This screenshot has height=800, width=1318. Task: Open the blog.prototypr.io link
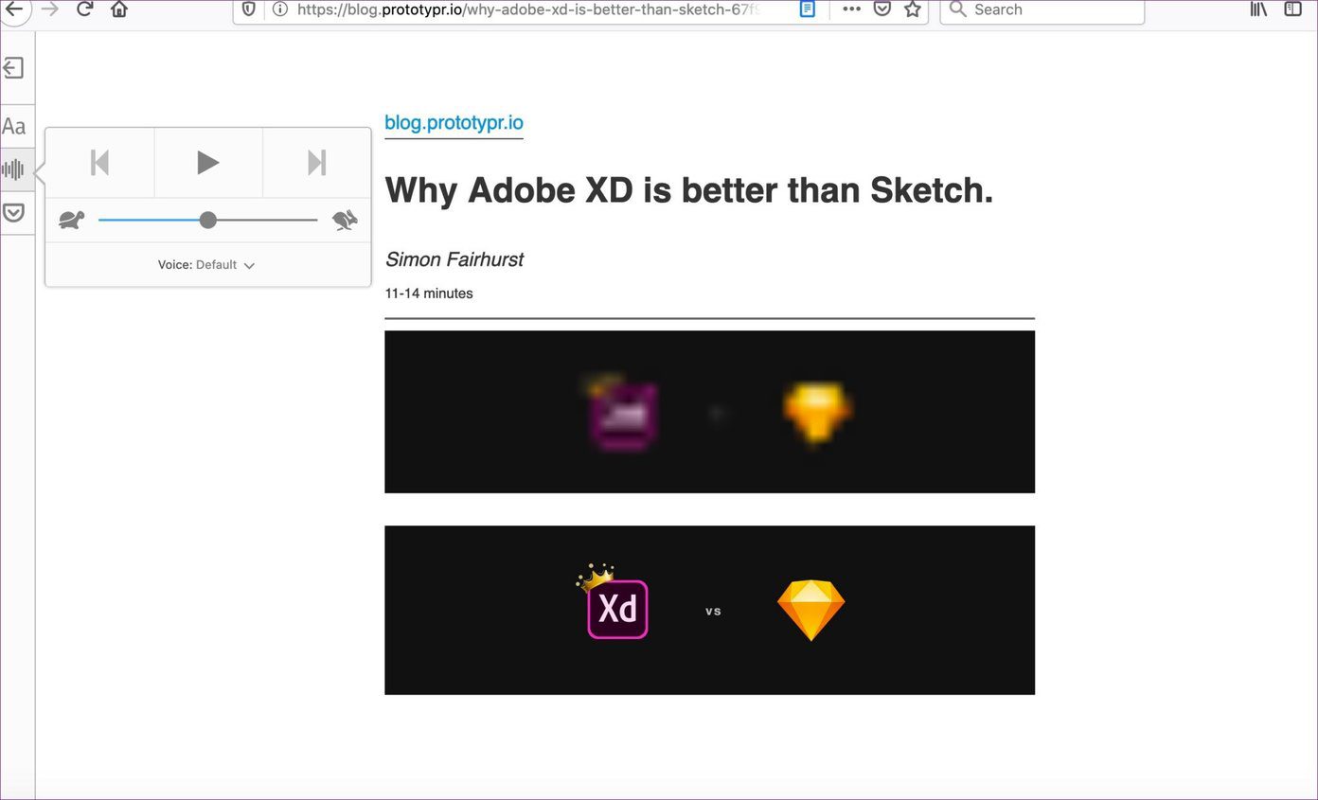click(454, 122)
